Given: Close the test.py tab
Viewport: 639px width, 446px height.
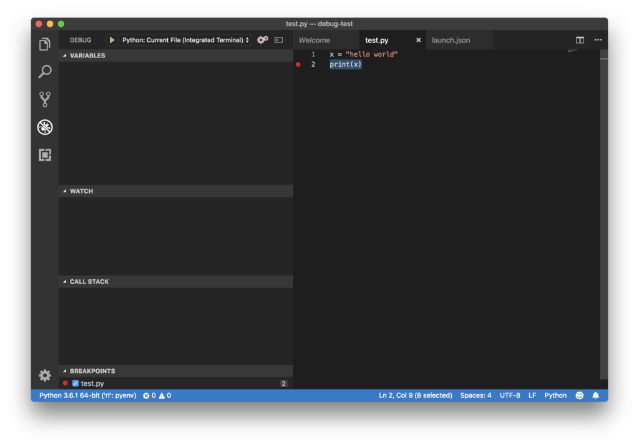Looking at the screenshot, I should 418,40.
